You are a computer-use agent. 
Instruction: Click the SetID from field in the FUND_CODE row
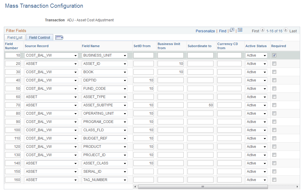[143, 88]
